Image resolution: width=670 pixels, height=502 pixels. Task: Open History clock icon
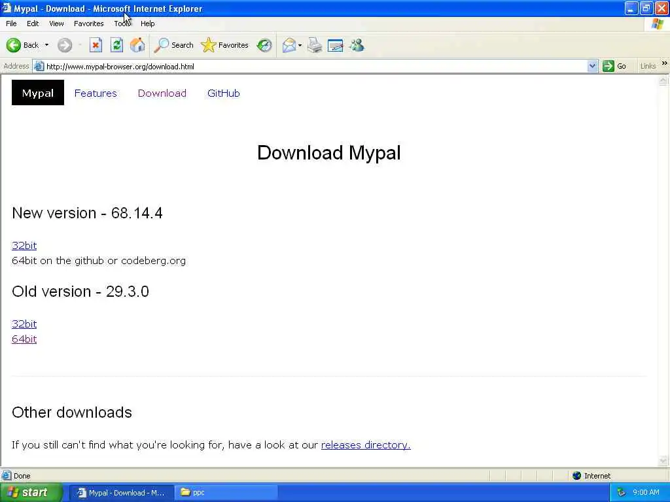coord(264,45)
